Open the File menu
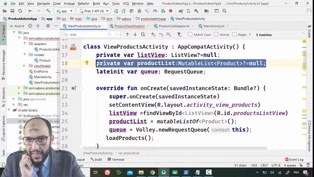The height and width of the screenshot is (177, 314). point(13,3)
